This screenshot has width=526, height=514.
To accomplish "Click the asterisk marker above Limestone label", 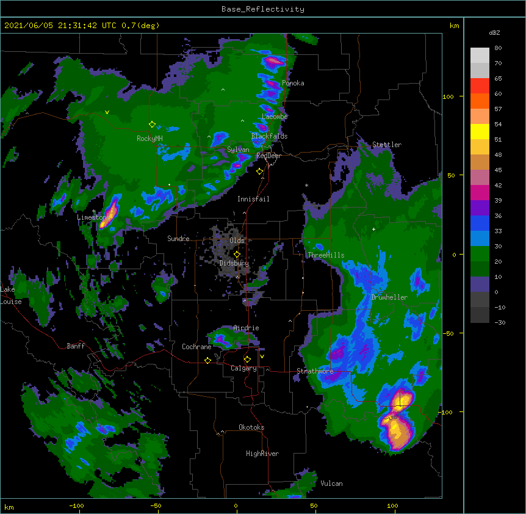I will 93,211.
